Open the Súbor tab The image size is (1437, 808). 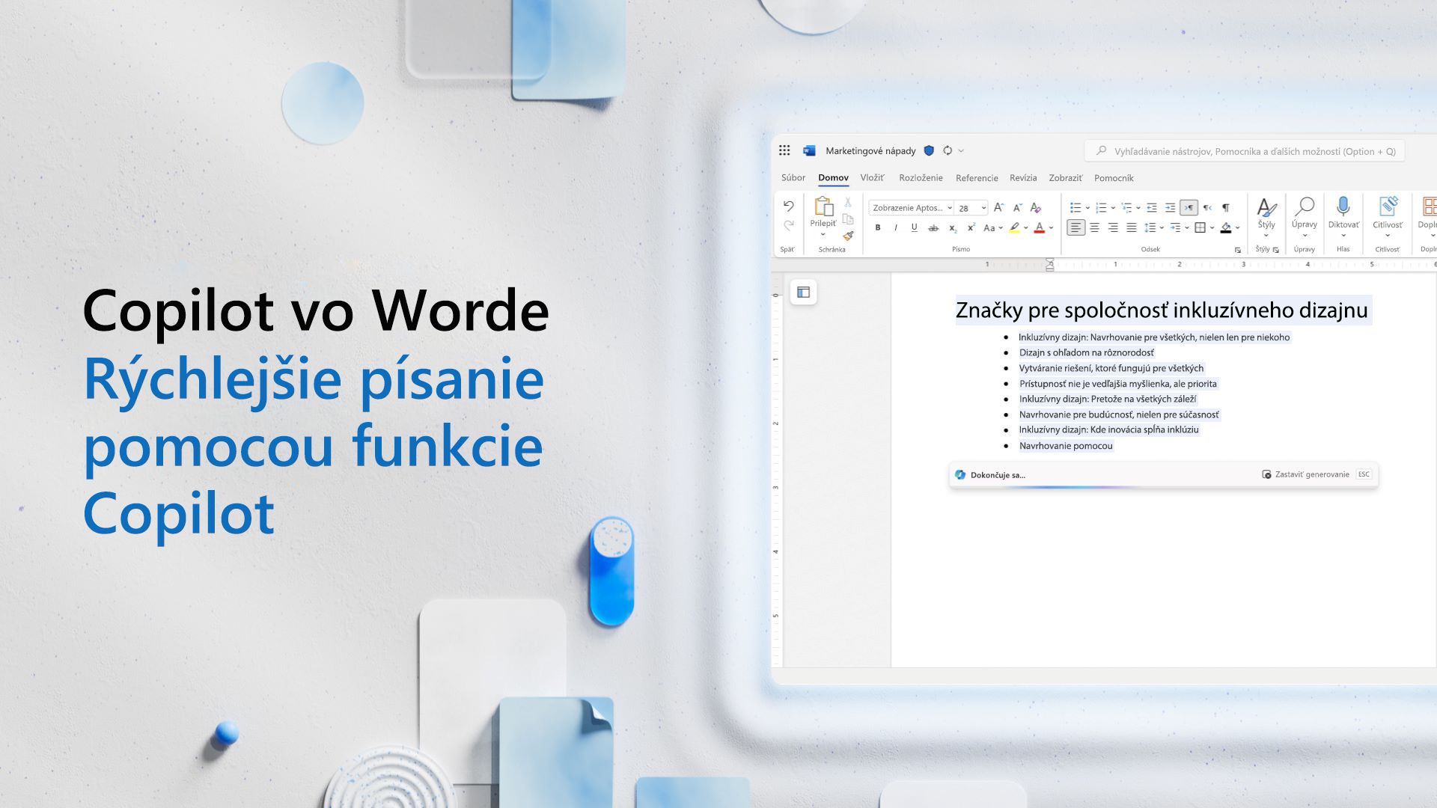coord(793,177)
